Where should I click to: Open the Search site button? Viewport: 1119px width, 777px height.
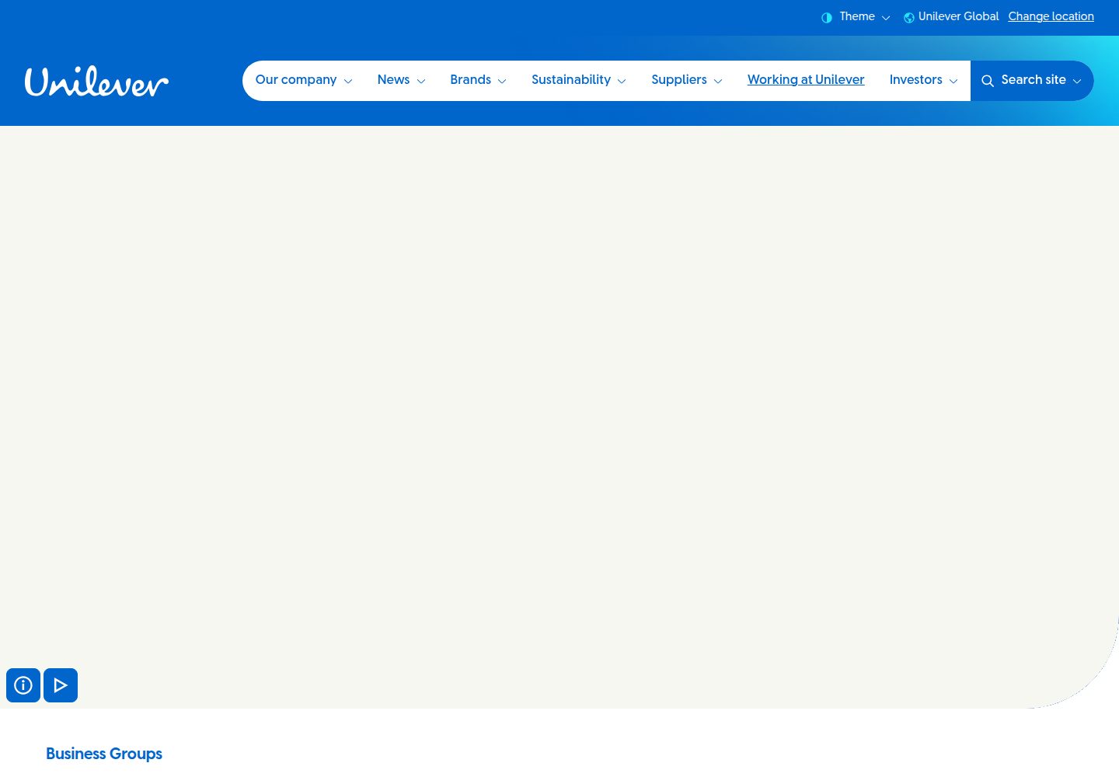coord(1031,80)
